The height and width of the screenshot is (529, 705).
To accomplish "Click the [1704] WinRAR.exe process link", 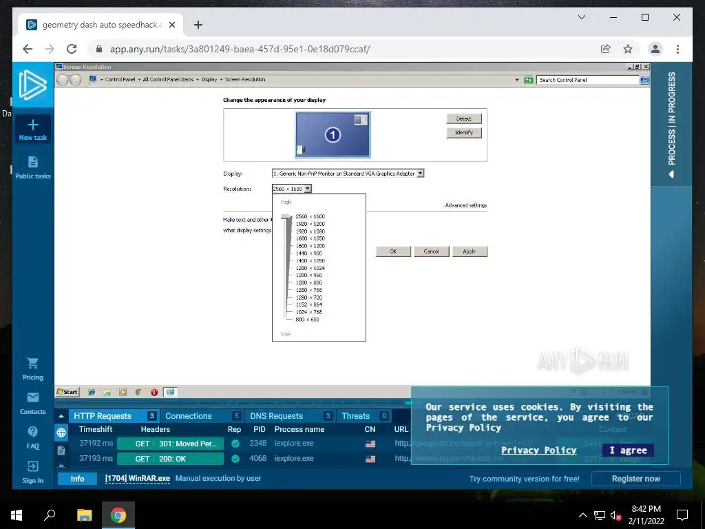I will 138,479.
